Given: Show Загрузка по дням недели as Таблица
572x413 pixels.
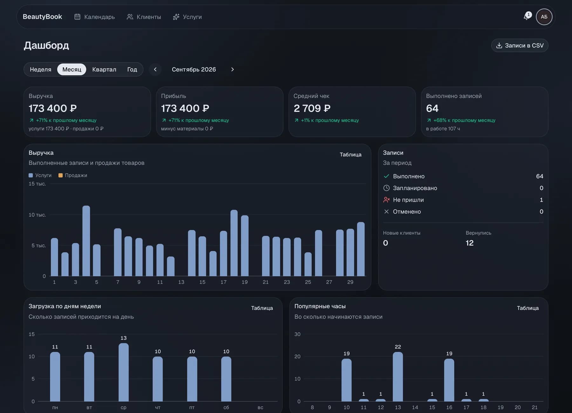Looking at the screenshot, I should click(262, 308).
